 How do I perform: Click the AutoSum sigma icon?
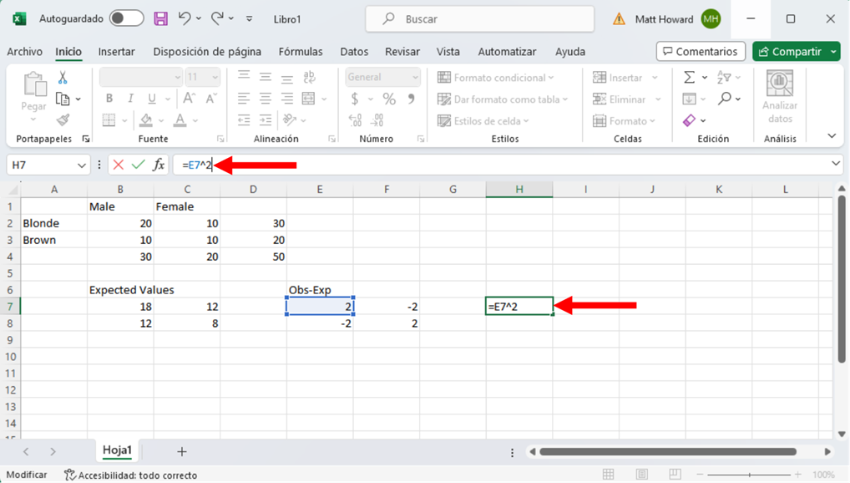[689, 78]
